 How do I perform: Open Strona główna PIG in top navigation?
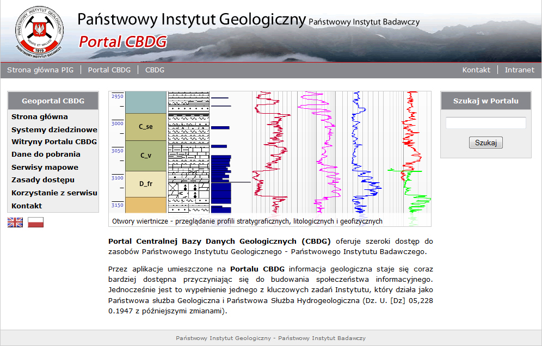tap(40, 70)
